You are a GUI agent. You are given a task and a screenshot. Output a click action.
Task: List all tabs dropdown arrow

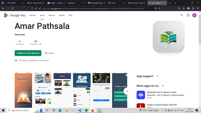[175, 3]
